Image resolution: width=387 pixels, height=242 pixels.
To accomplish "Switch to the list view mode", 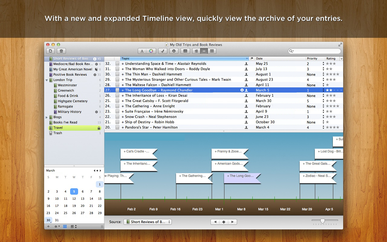I will click(x=196, y=51).
